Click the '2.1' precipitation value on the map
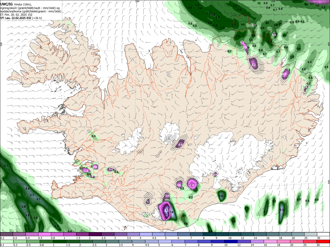The height and width of the screenshot is (247, 330). [x=6, y=166]
